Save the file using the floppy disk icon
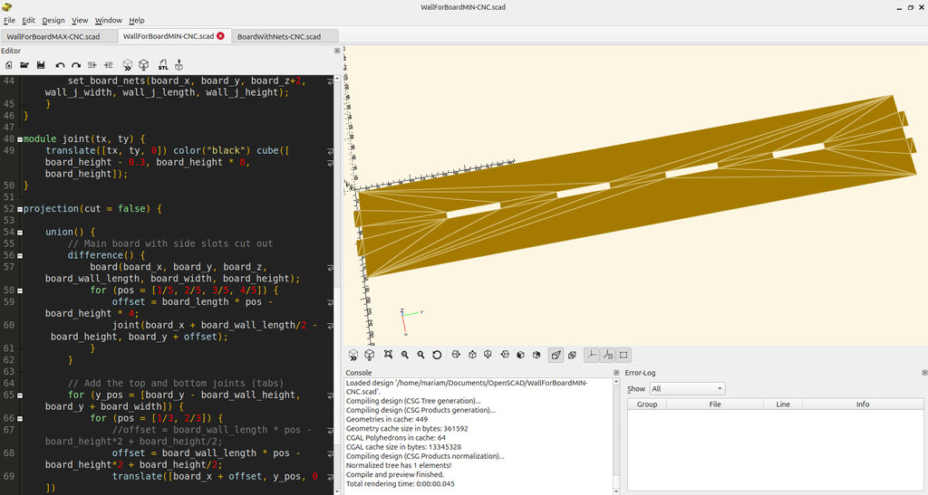This screenshot has height=495, width=928. point(41,65)
